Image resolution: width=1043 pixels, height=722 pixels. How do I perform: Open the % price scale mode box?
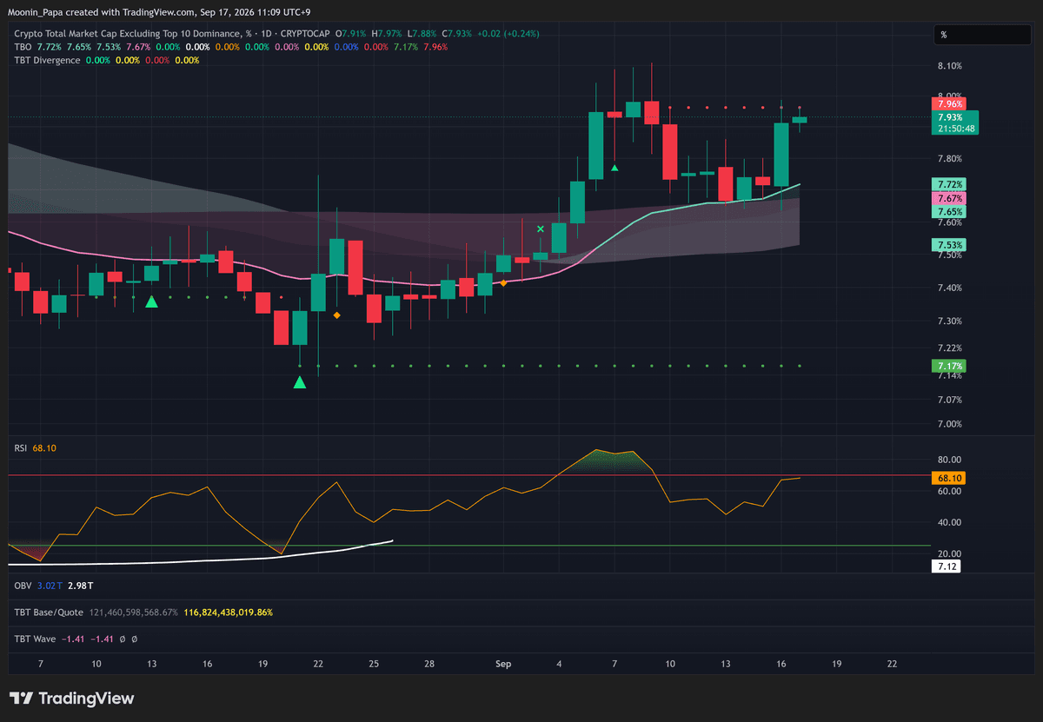(x=982, y=35)
